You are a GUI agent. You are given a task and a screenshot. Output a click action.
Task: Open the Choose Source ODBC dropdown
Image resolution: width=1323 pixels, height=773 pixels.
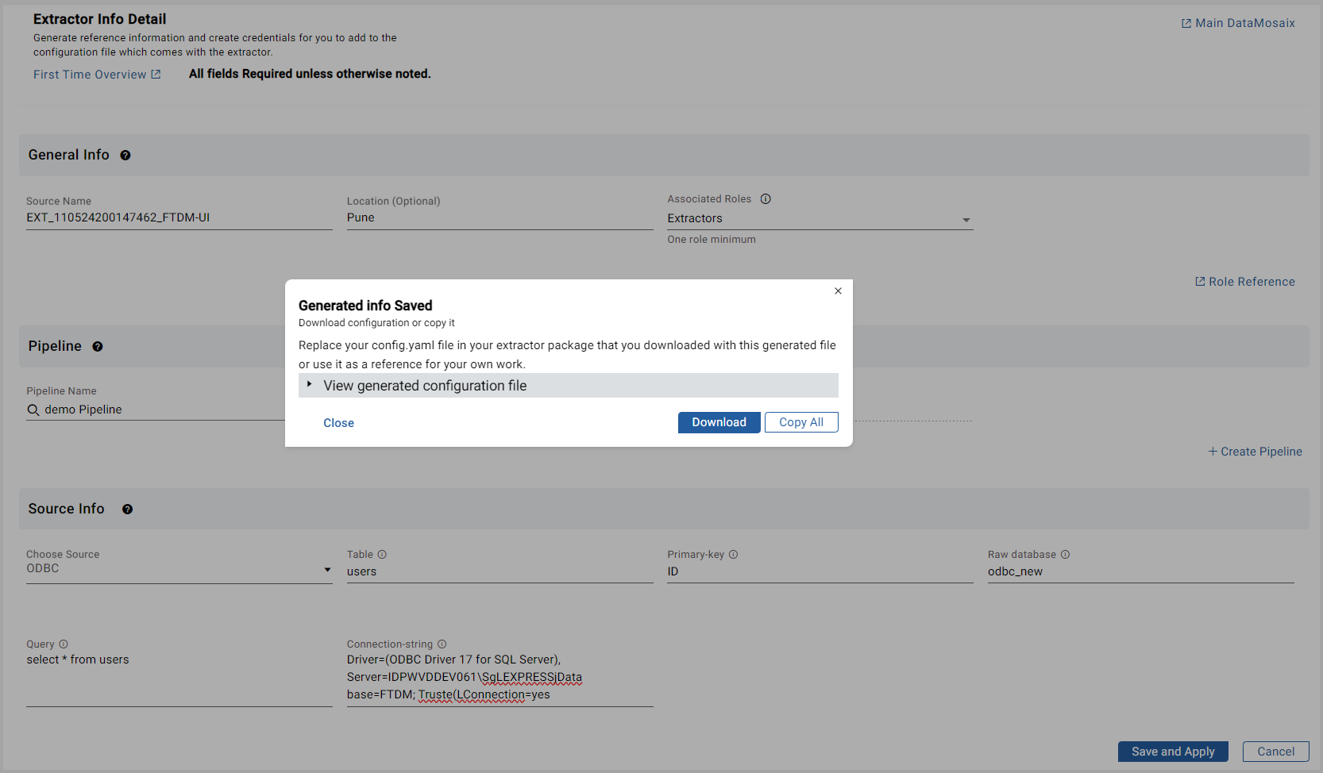point(327,570)
